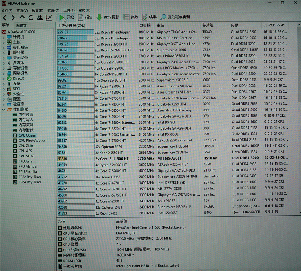Expand the 主板 tree node

click(x=4, y=42)
